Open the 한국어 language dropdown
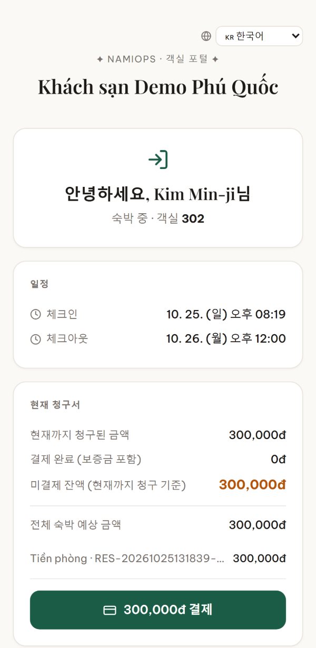 click(x=259, y=36)
